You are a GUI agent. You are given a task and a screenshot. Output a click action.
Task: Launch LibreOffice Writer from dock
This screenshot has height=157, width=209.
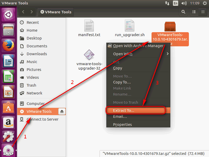click(x=8, y=61)
